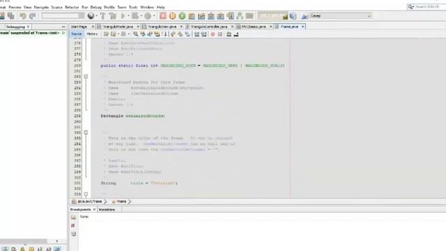The width and height of the screenshot is (446, 251).
Task: Click the Stop Macro Recording icon
Action: (220, 34)
